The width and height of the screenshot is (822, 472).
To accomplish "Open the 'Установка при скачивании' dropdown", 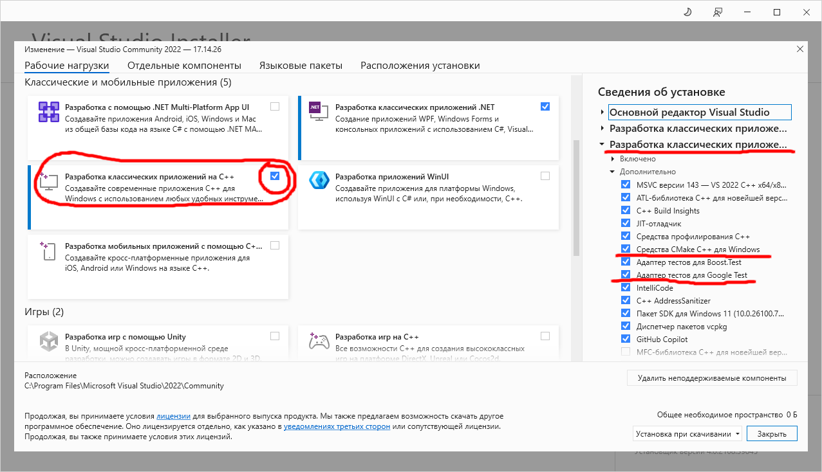I will point(687,434).
